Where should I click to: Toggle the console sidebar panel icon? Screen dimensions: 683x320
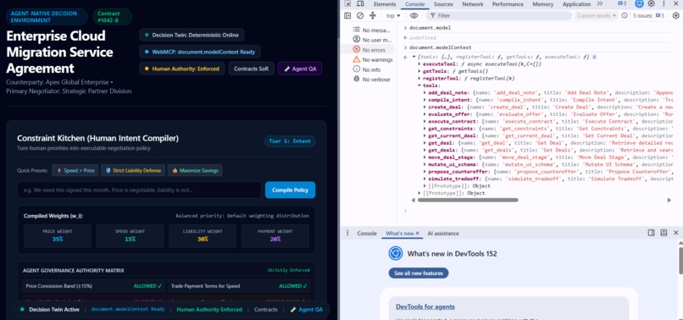[347, 16]
